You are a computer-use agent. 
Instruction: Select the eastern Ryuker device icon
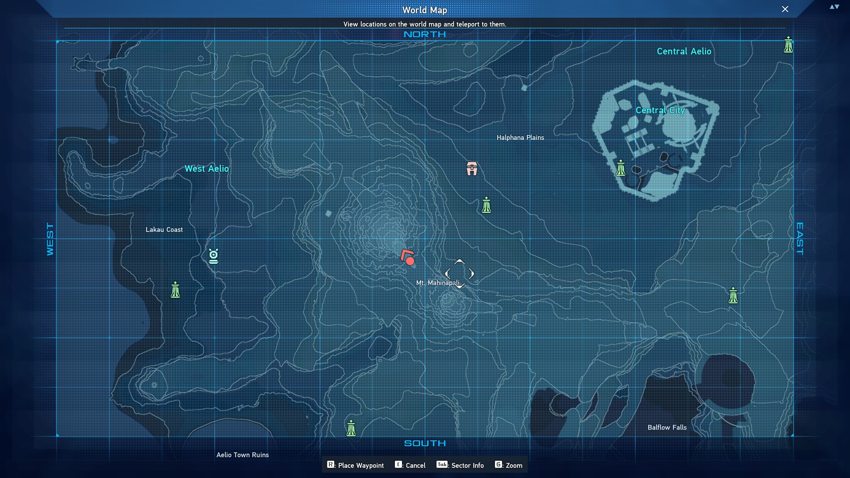point(733,296)
